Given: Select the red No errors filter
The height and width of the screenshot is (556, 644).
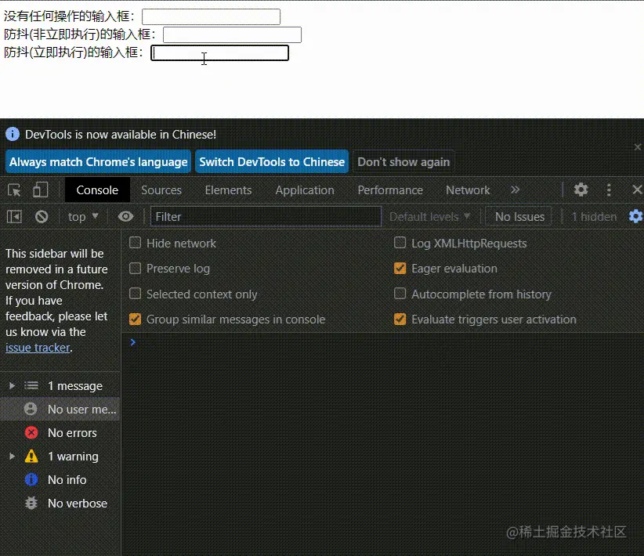Looking at the screenshot, I should point(60,433).
